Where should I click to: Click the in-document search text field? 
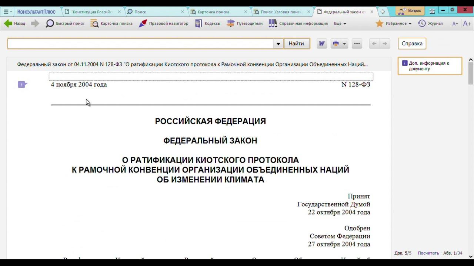[x=140, y=44]
